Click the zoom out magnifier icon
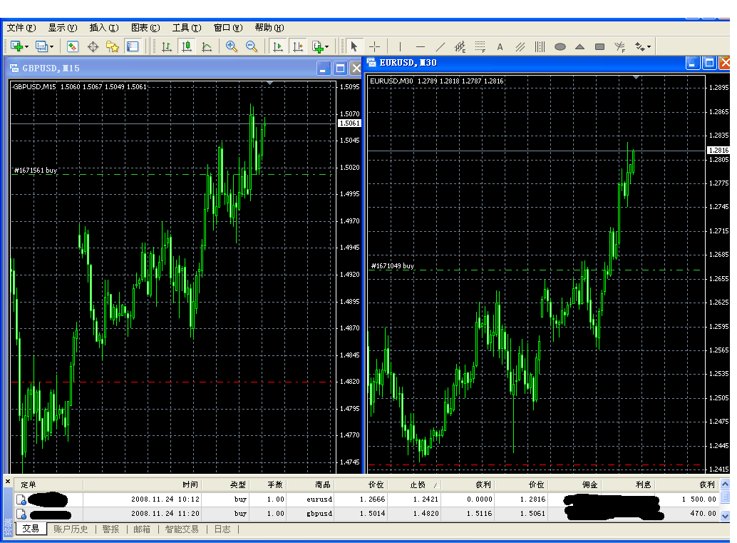The image size is (737, 543). 252,46
